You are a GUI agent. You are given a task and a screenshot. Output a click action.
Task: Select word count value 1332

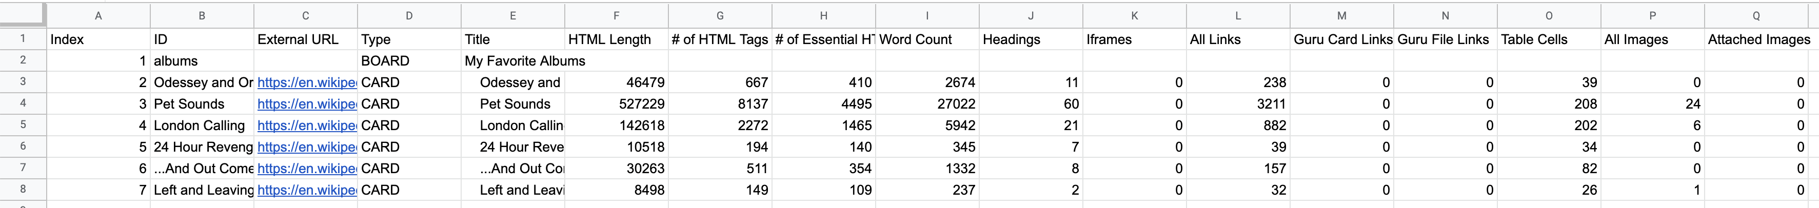[927, 169]
